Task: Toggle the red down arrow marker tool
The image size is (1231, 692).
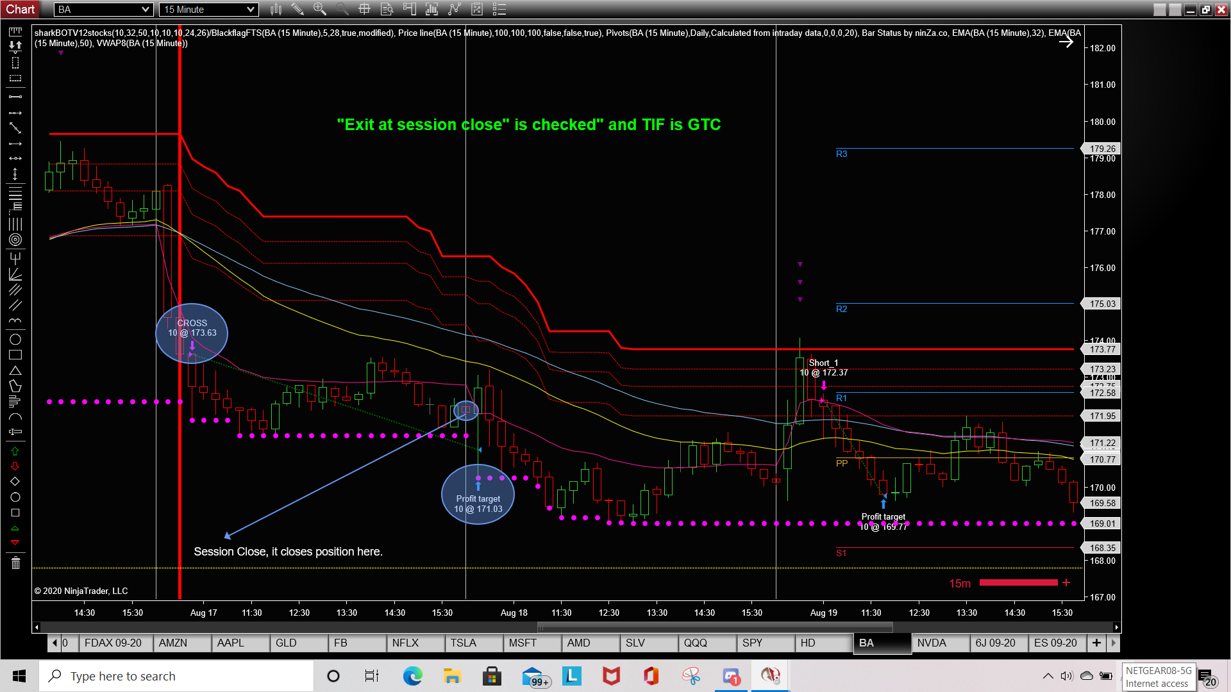Action: [x=15, y=466]
